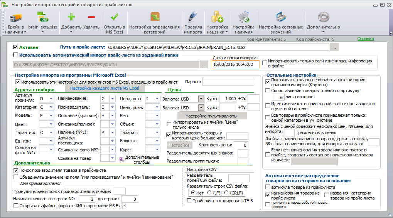The width and height of the screenshot is (393, 218).
Task: Open the gear 'Дополнительно' toolbar icon
Action: point(324,17)
